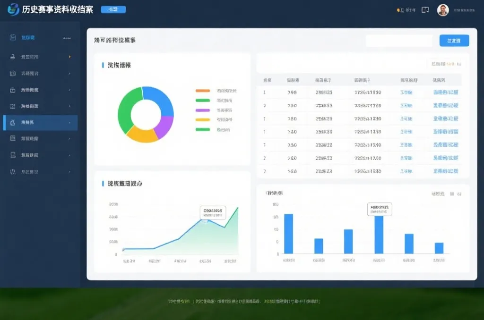This screenshot has height=320, width=484.
Task: Expand the sidebar item with the orange arrow
Action: click(x=69, y=57)
